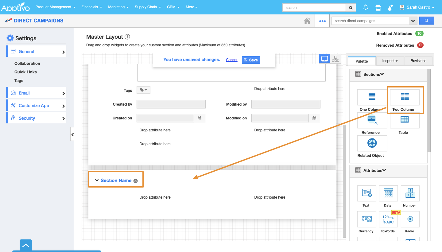
Task: Click the Cancel link
Action: pyautogui.click(x=232, y=60)
